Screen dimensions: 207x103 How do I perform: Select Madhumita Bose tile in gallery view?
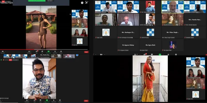[173, 20]
